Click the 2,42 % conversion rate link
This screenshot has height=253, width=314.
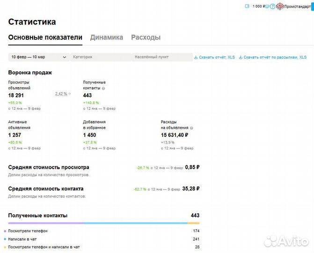tap(61, 94)
